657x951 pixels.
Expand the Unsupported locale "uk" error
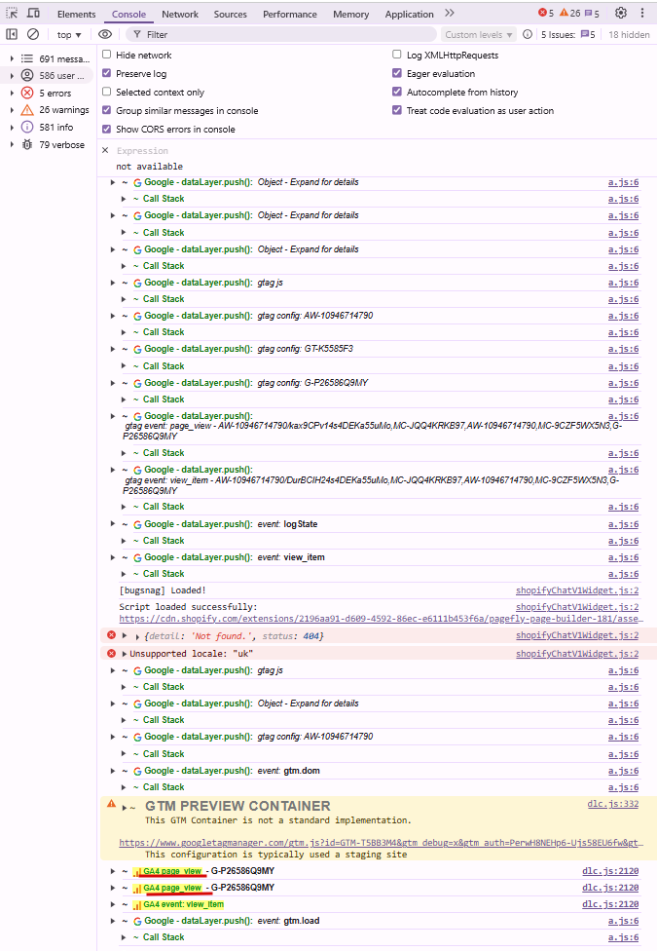click(x=125, y=654)
